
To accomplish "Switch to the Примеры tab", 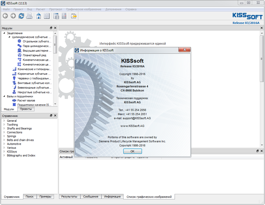I will [45, 197].
